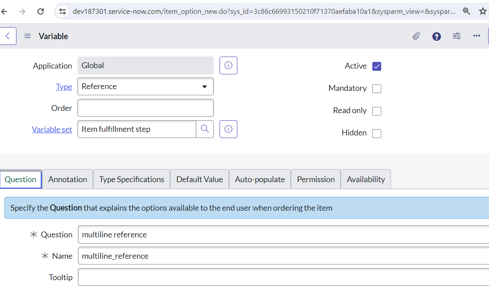Click the Variable form title
Viewport: 489px width, 289px height.
53,36
